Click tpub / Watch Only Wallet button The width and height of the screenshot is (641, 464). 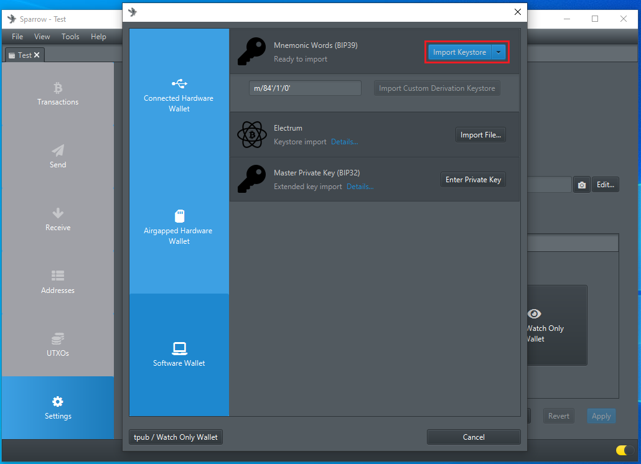pos(175,437)
